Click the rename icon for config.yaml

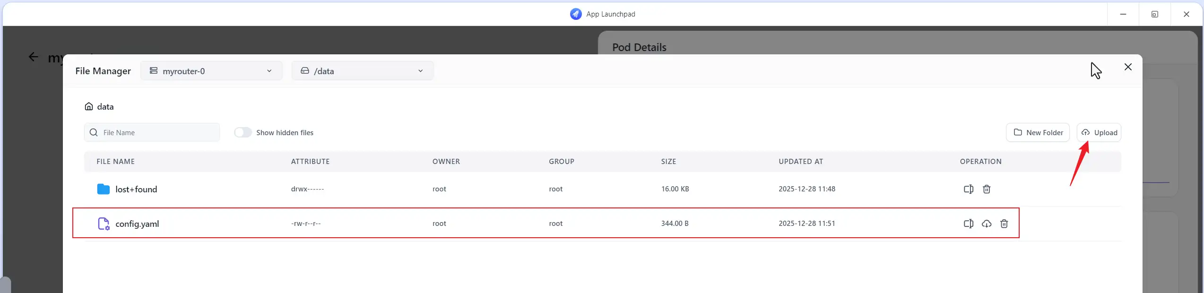(x=968, y=224)
